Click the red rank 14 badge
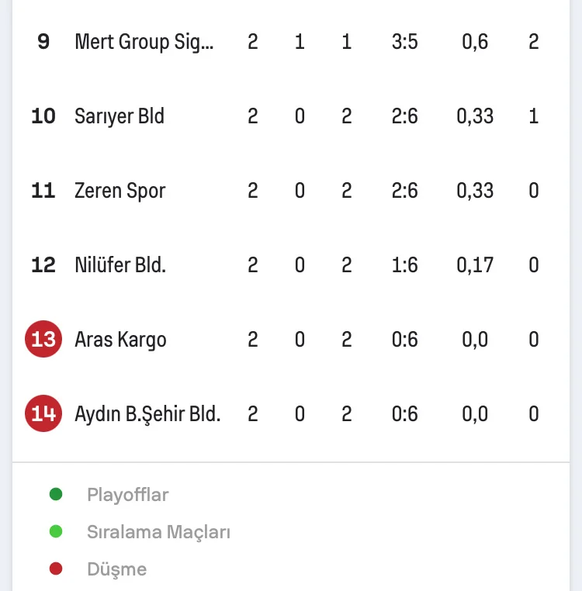 (43, 414)
